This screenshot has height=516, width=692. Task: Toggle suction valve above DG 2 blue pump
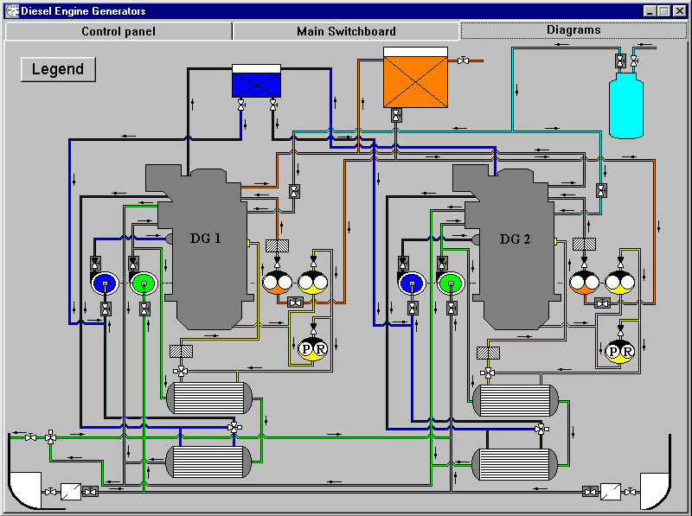(x=403, y=264)
